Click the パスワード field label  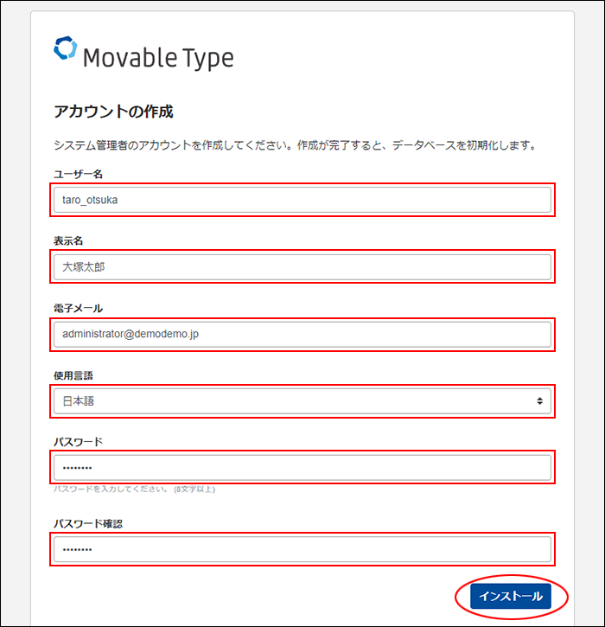pos(79,442)
